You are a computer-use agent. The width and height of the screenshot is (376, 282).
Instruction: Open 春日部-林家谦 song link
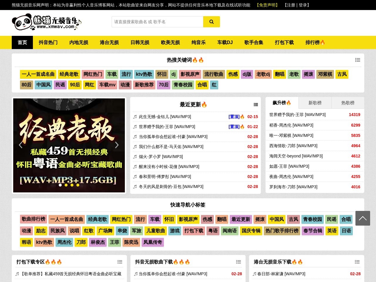(281, 274)
